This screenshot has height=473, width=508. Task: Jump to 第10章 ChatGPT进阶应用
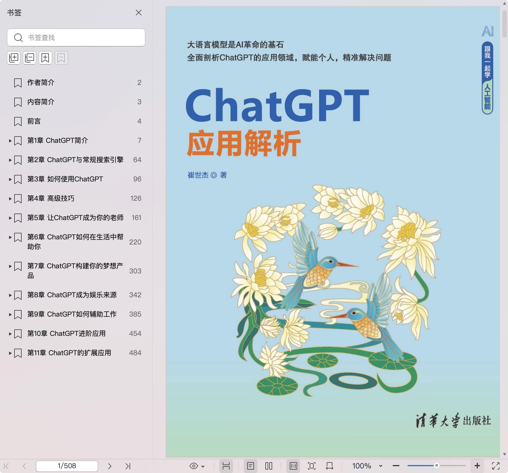click(x=66, y=334)
